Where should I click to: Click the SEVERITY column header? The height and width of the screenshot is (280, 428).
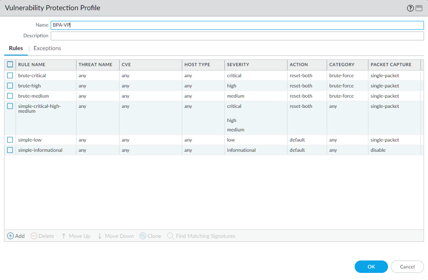pyautogui.click(x=256, y=65)
